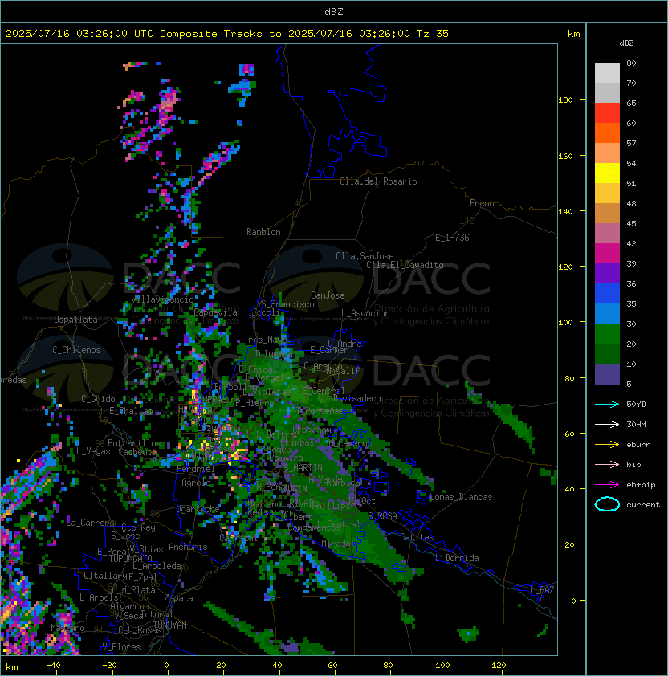
Task: Click the 'Lomas_Blancas' map label
Action: pos(462,497)
